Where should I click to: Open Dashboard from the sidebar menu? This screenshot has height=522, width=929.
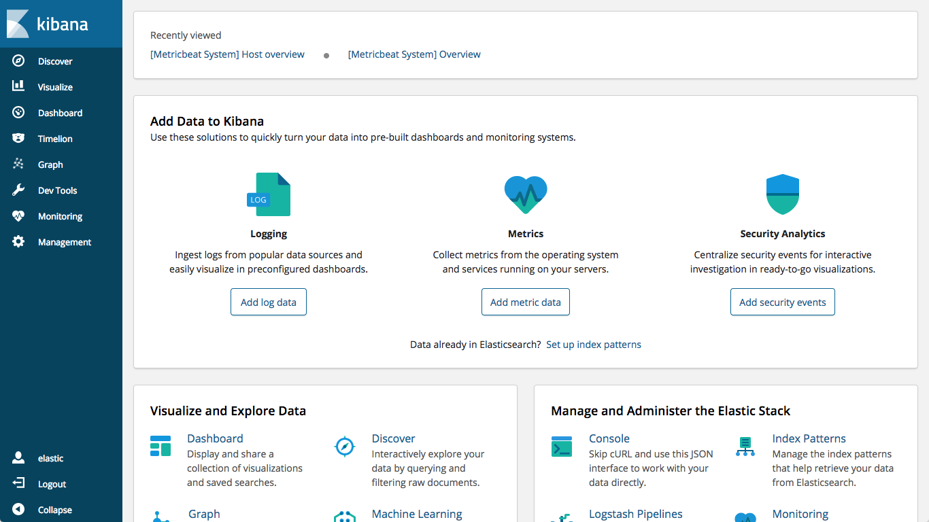60,113
